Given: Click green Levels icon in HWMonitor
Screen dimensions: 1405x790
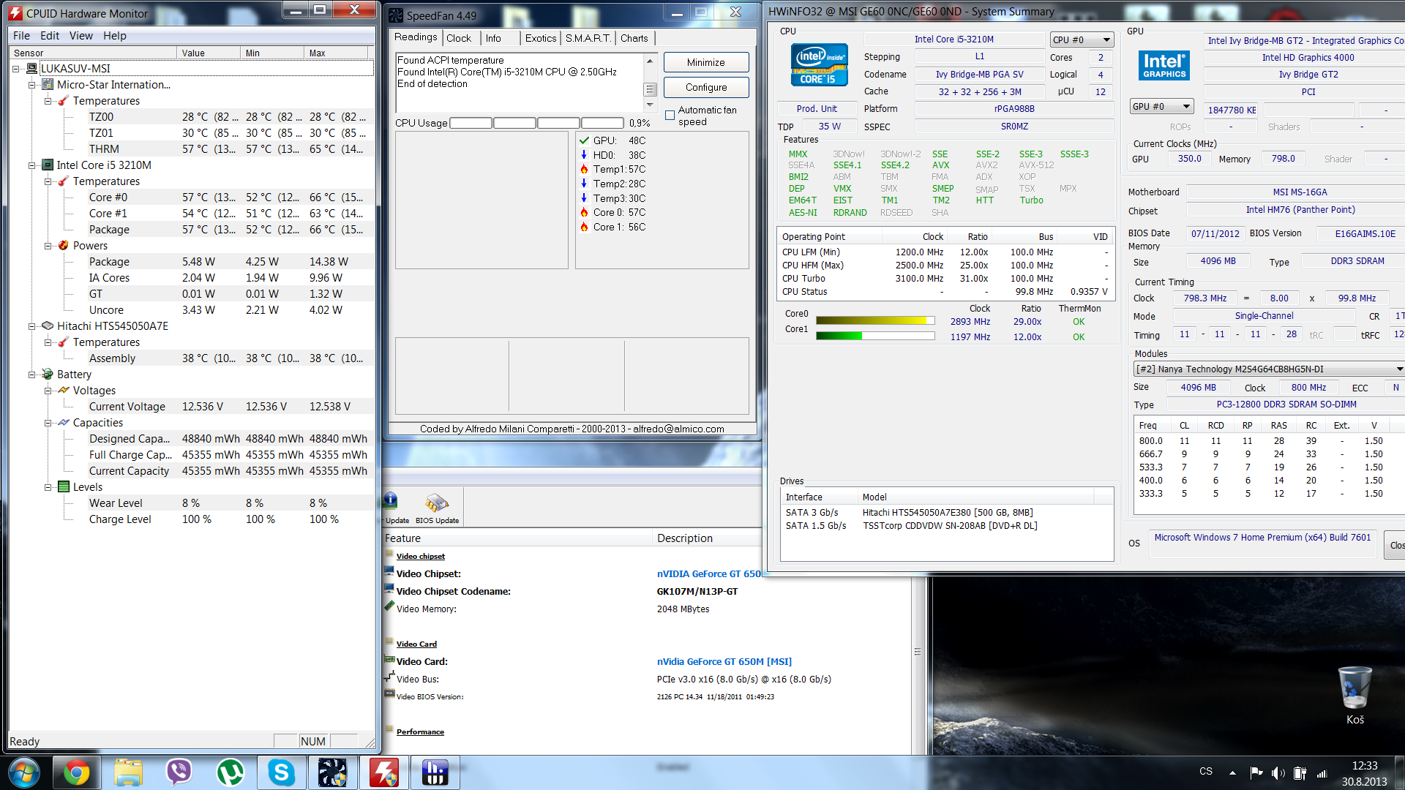Looking at the screenshot, I should pyautogui.click(x=64, y=486).
